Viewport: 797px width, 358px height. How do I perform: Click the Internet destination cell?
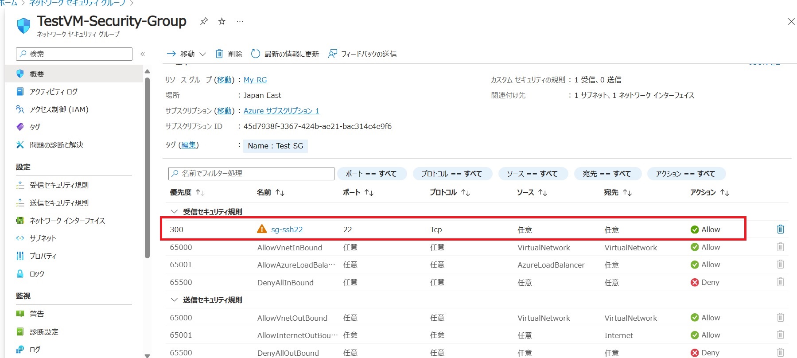[x=619, y=335]
